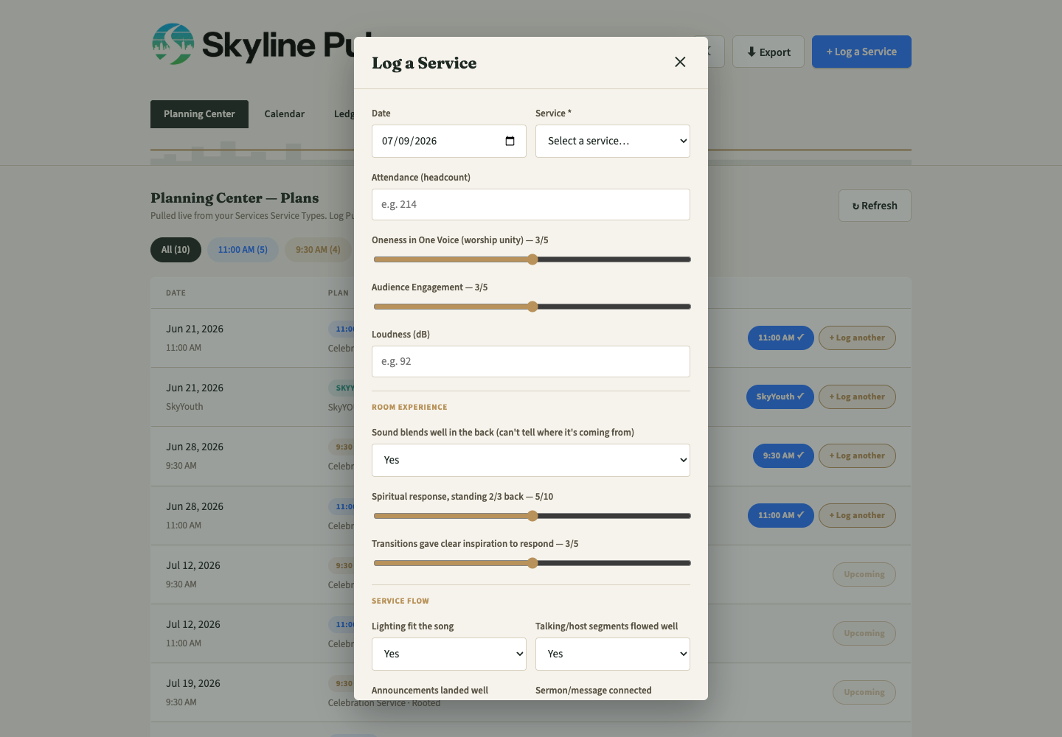
Task: Filter plans by 11:00 AM (5)
Action: click(243, 250)
